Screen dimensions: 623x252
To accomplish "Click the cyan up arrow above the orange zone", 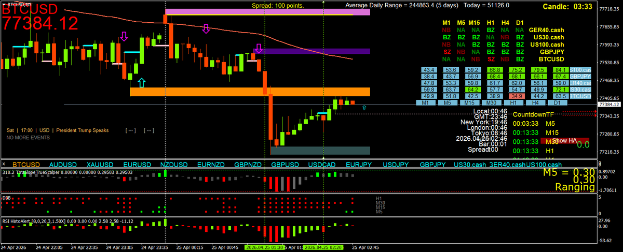I will click(142, 82).
